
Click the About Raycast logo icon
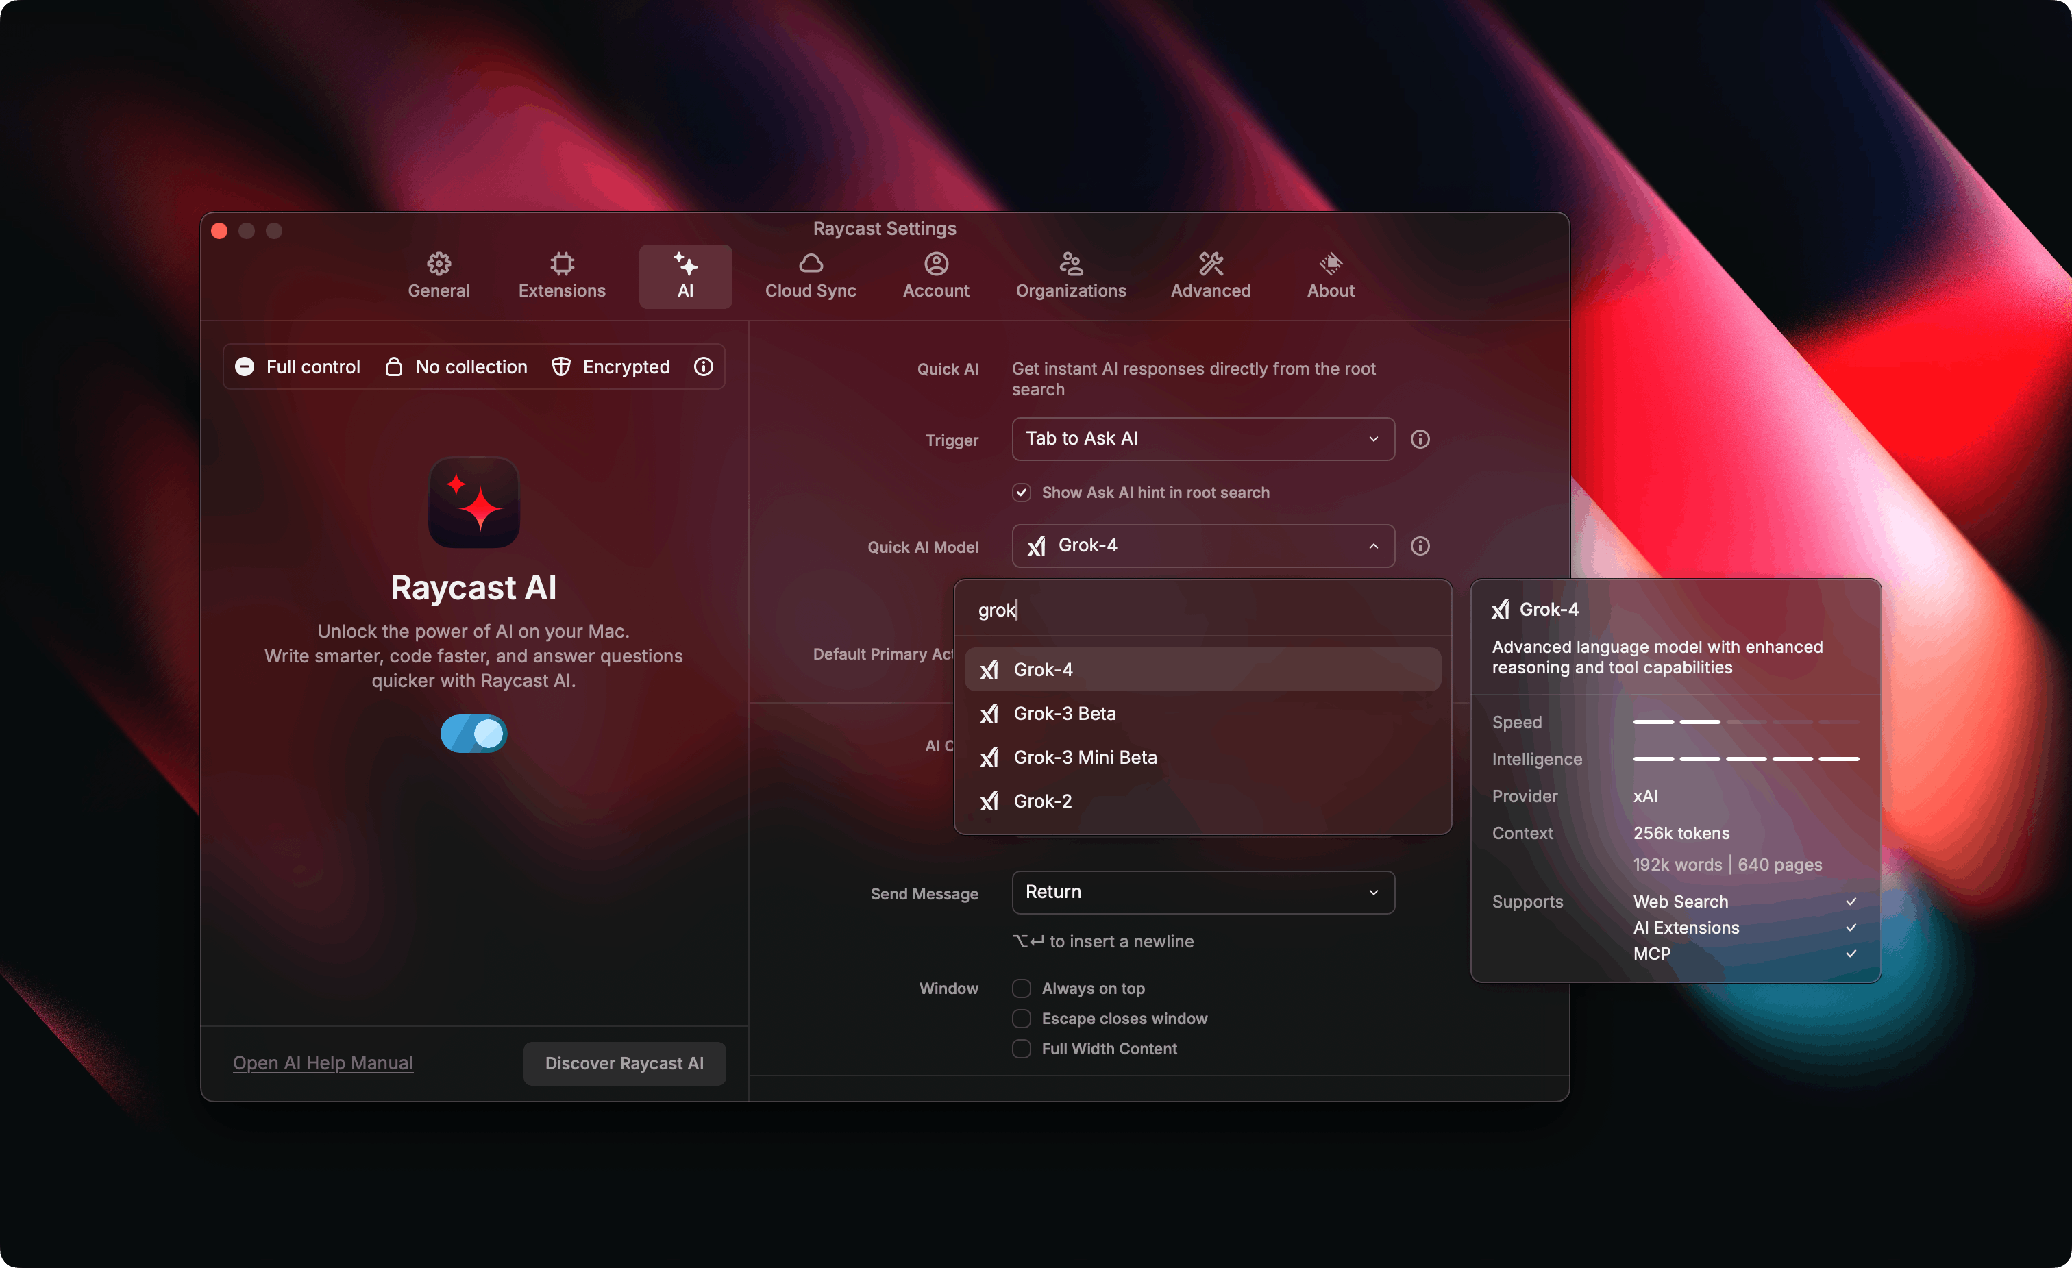click(1331, 264)
